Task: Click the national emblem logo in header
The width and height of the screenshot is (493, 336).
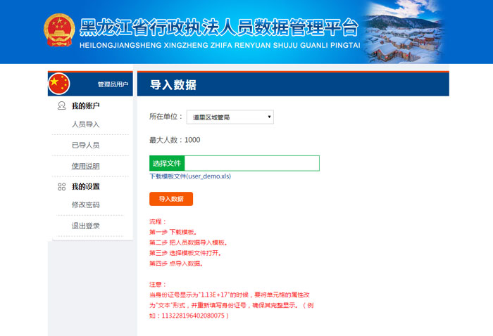Action: (59, 30)
